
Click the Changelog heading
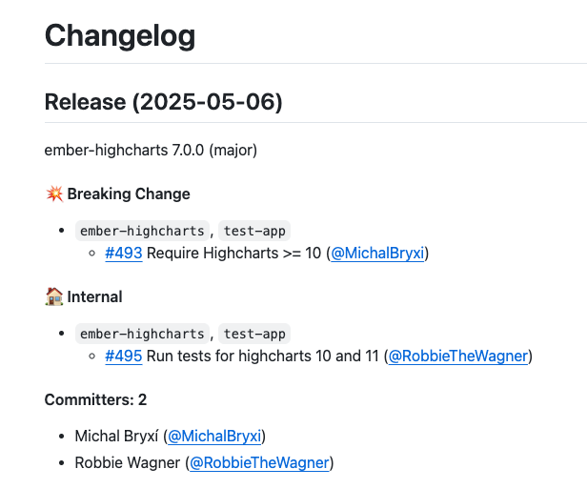click(x=120, y=36)
